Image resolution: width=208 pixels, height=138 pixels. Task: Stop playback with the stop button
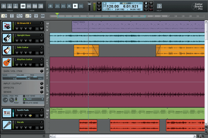(69, 6)
